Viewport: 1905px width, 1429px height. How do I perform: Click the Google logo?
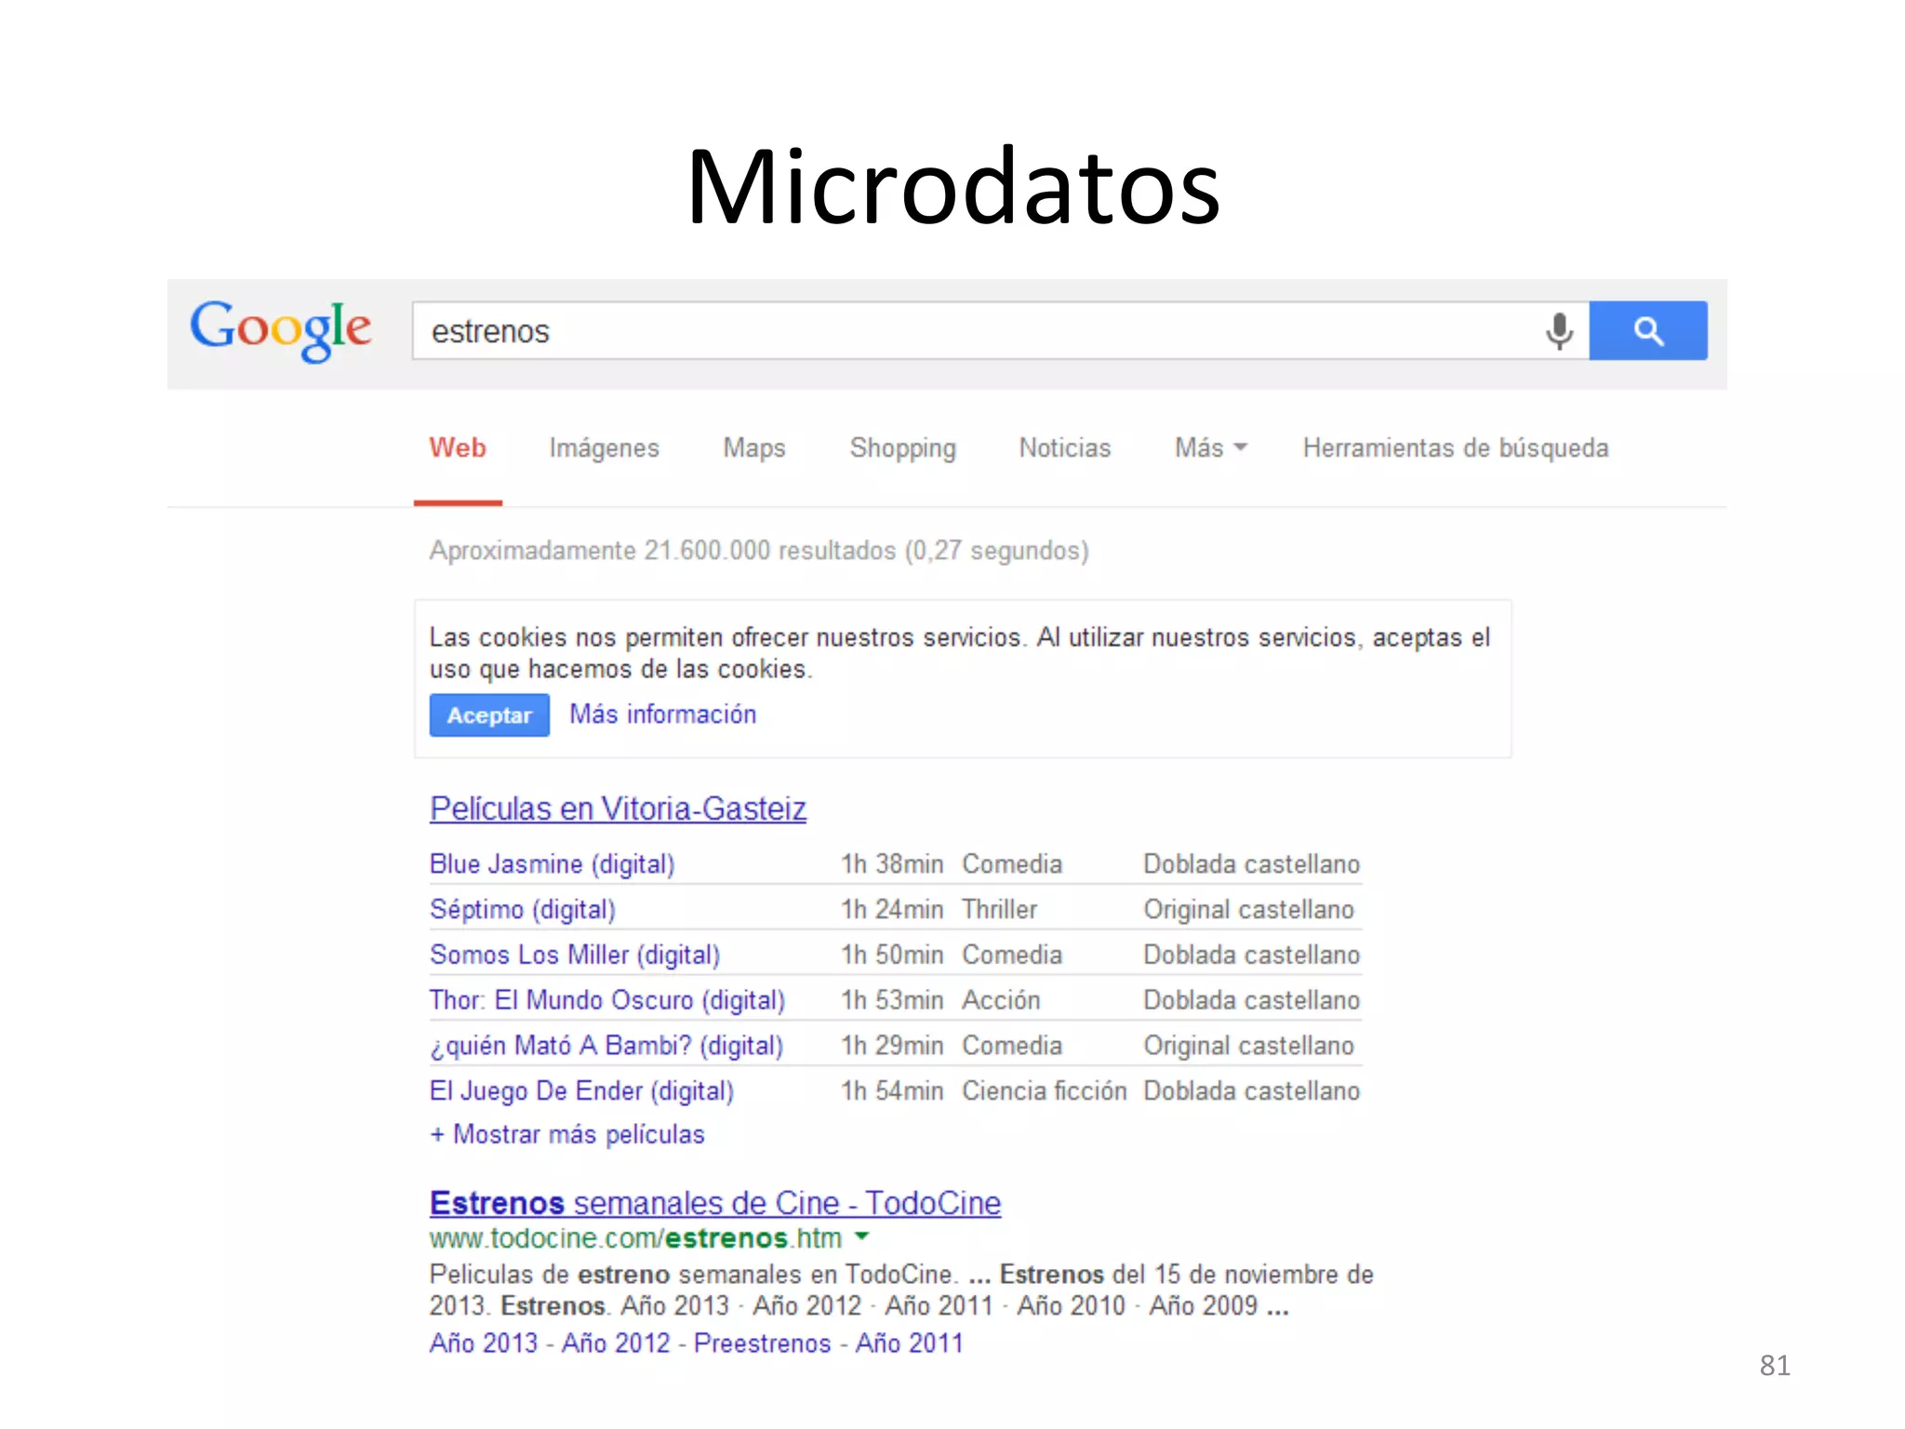[280, 329]
